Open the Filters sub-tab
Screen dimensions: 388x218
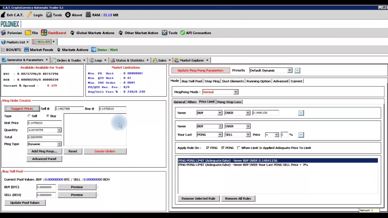click(192, 102)
